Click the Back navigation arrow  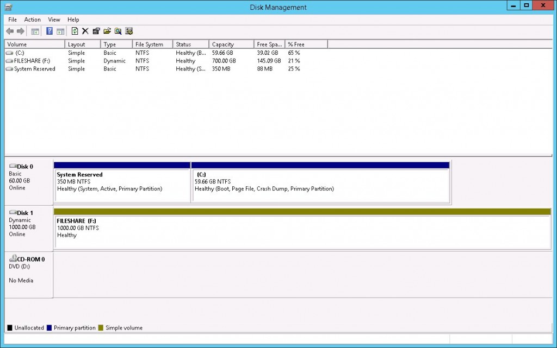(9, 31)
